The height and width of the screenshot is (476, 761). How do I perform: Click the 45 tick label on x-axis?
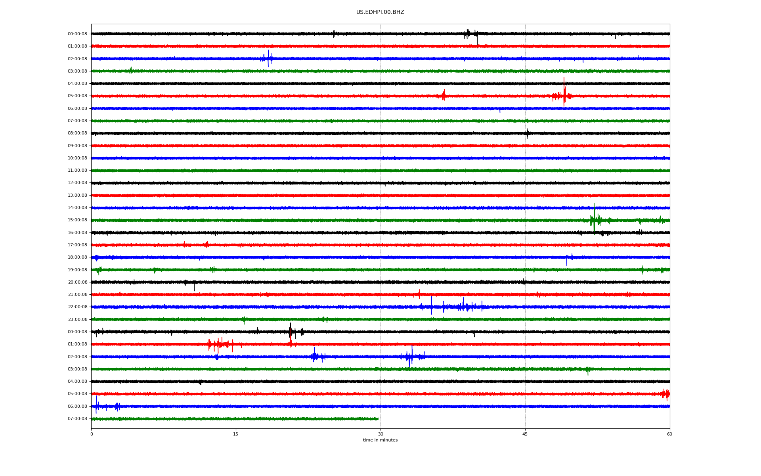tap(525, 434)
